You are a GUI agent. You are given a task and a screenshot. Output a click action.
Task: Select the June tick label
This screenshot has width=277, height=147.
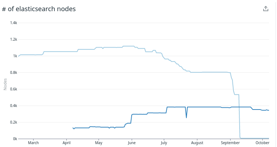[x=132, y=143]
